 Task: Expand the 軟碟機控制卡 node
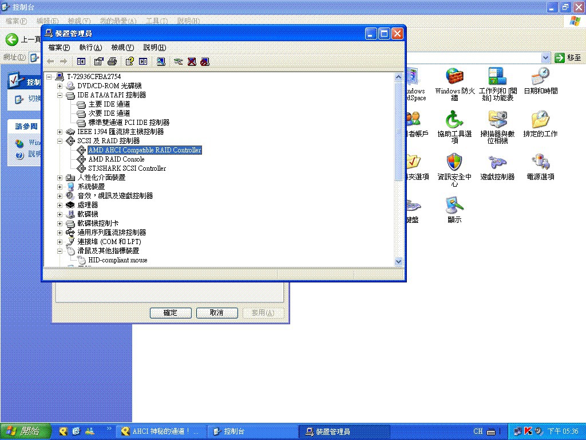(x=60, y=223)
